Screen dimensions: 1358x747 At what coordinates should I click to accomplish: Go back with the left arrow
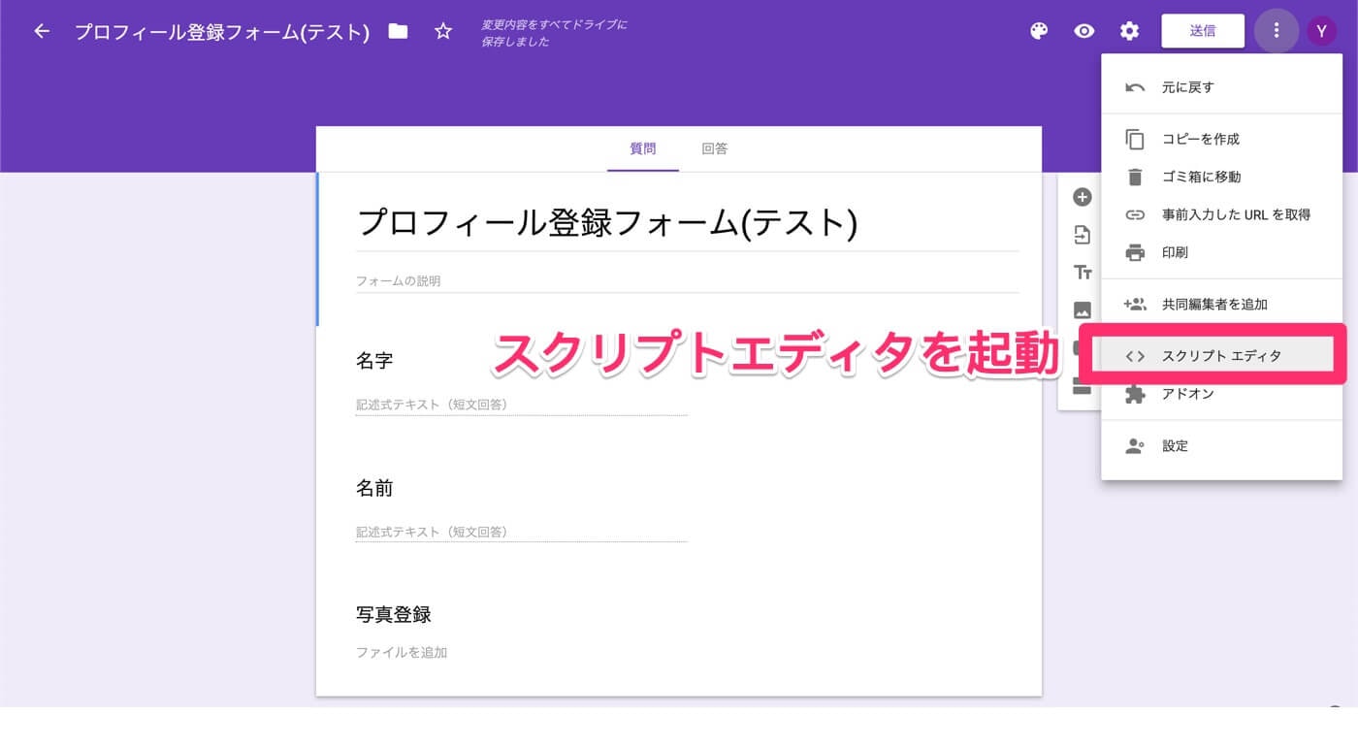pos(40,31)
